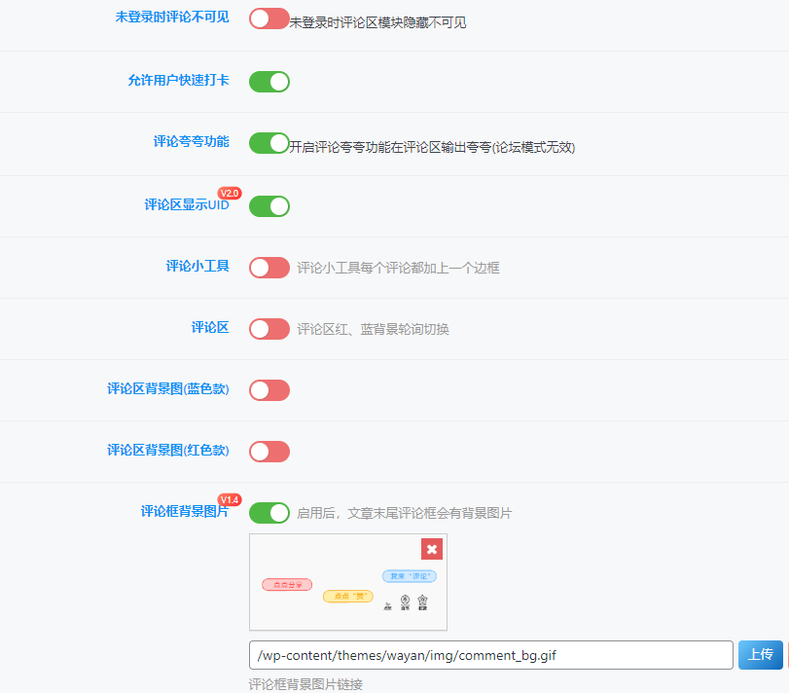Click the 上传 upload button

tap(761, 655)
